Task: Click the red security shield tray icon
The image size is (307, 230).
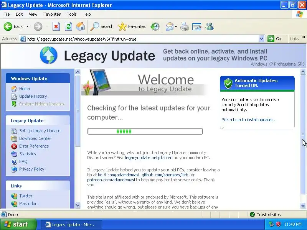Action: (x=278, y=224)
